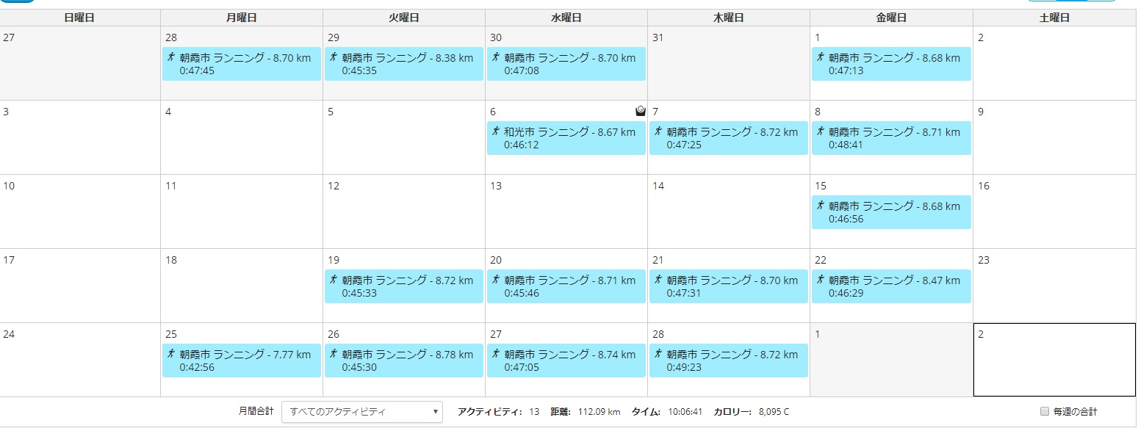Open the 8.72 km run with time 0:45:33
Viewport: 1138px width, 431px height.
tap(404, 286)
